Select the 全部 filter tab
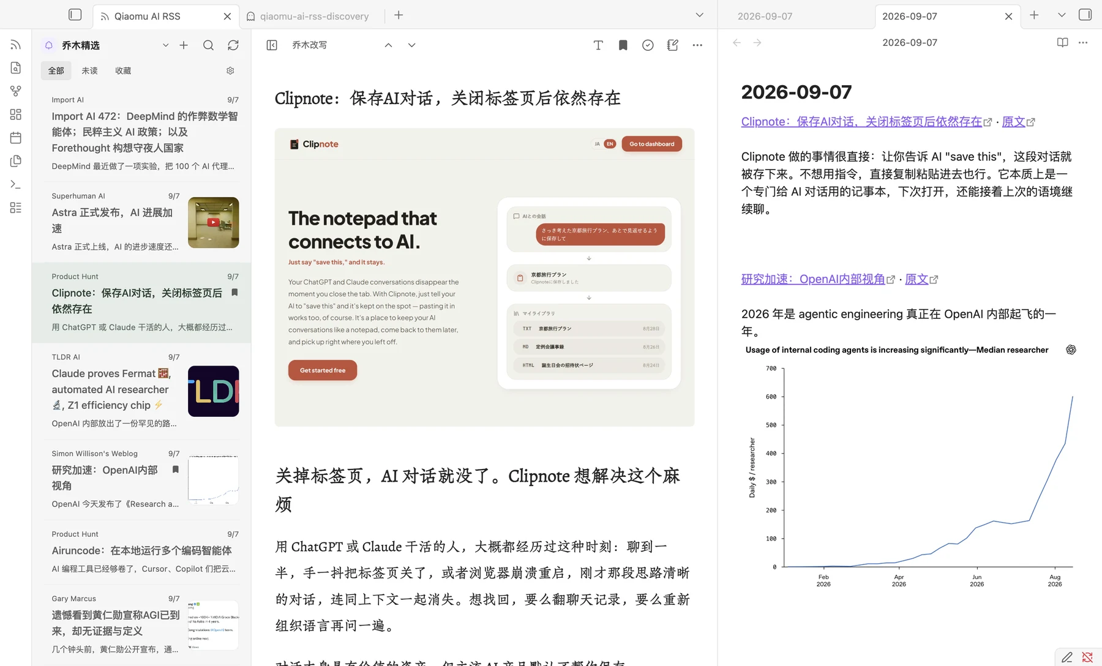Image resolution: width=1102 pixels, height=666 pixels. coord(56,71)
